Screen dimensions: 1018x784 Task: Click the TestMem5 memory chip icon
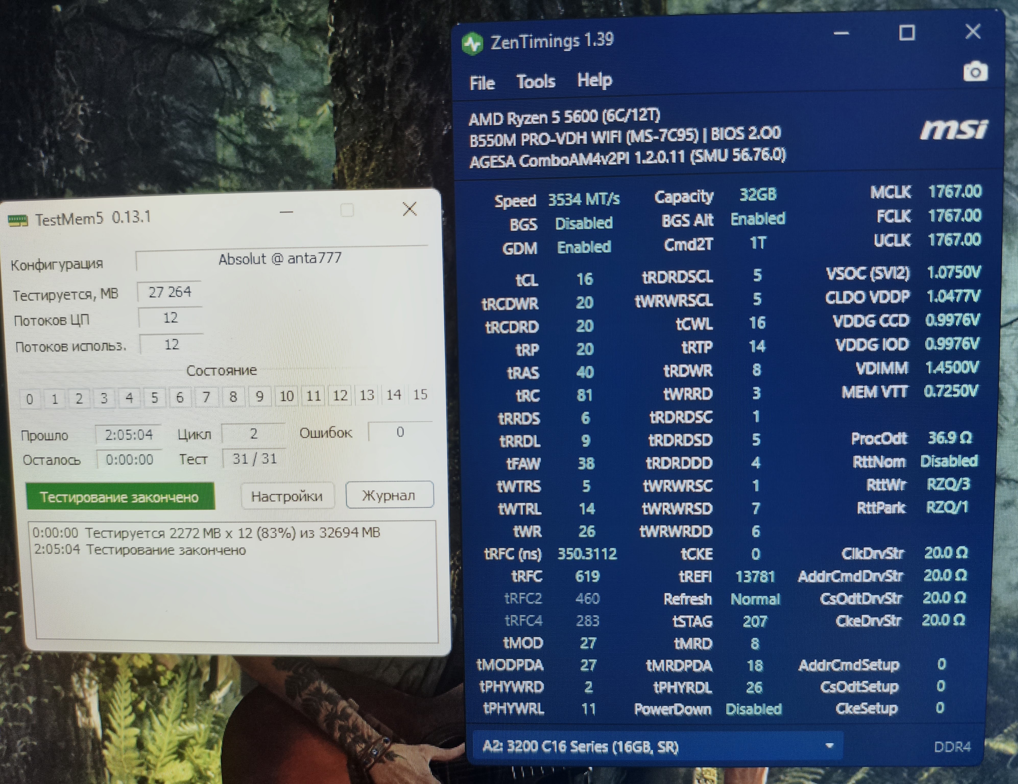[18, 220]
